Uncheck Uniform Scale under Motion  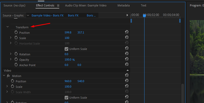pyautogui.click(x=66, y=98)
